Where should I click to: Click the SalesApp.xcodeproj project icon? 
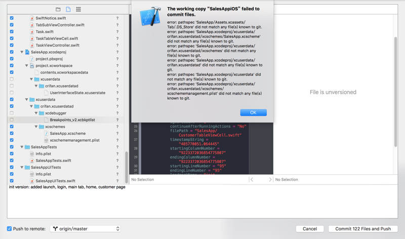[27, 52]
